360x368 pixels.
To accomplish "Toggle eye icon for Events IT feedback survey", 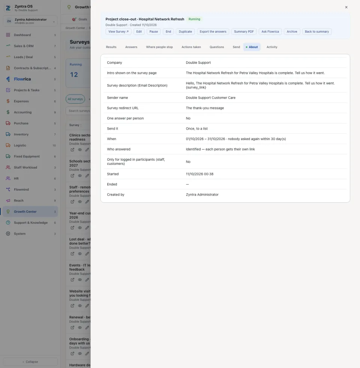I will pos(79,280).
